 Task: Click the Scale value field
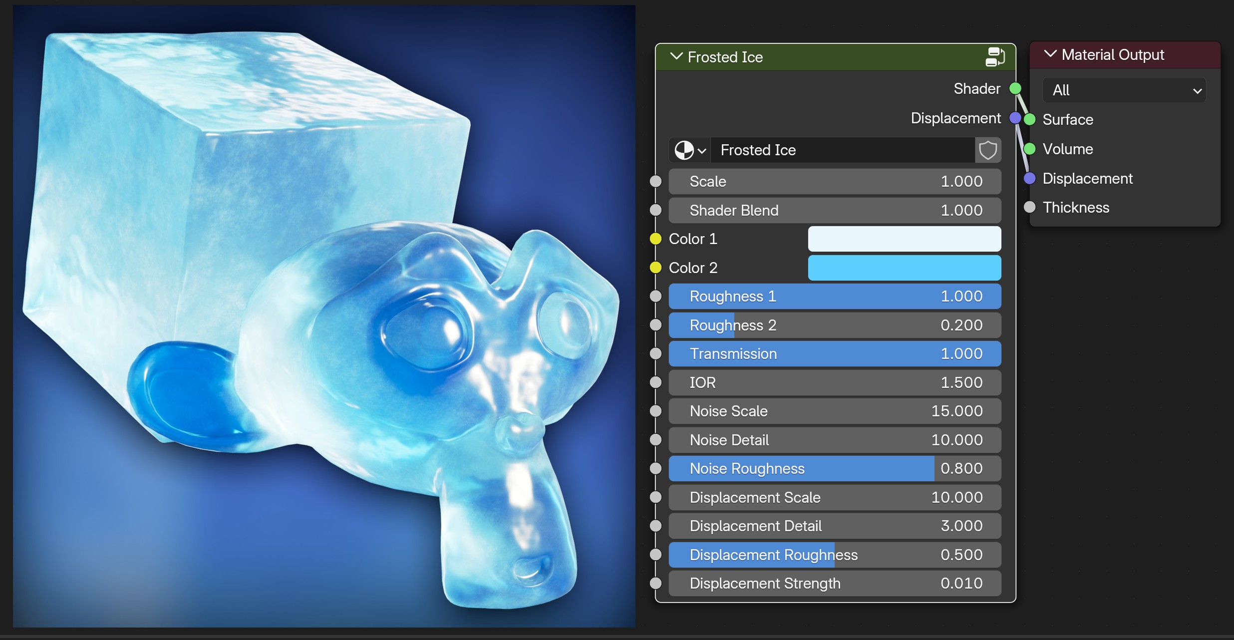[x=835, y=181]
